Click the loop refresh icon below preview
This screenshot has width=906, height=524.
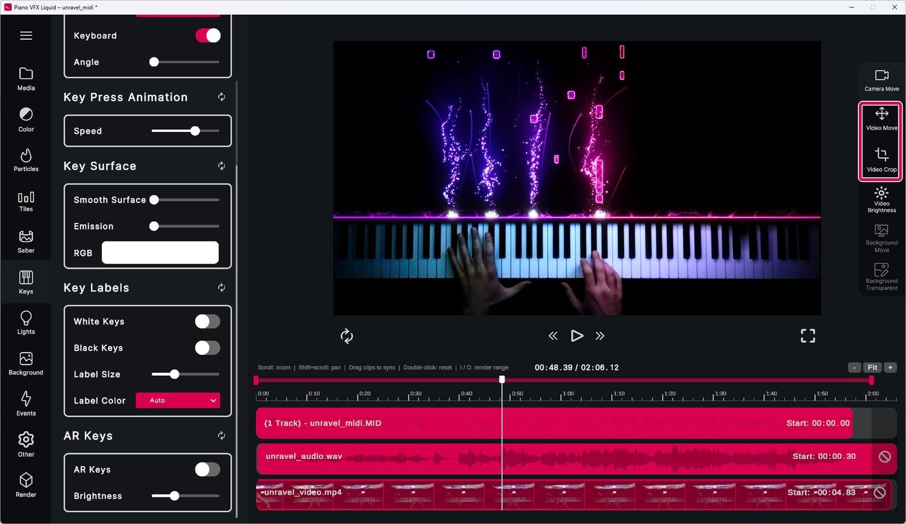pos(347,336)
